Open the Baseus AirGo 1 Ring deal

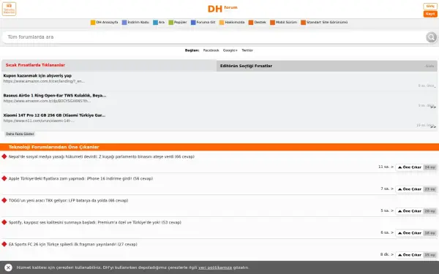click(x=55, y=95)
